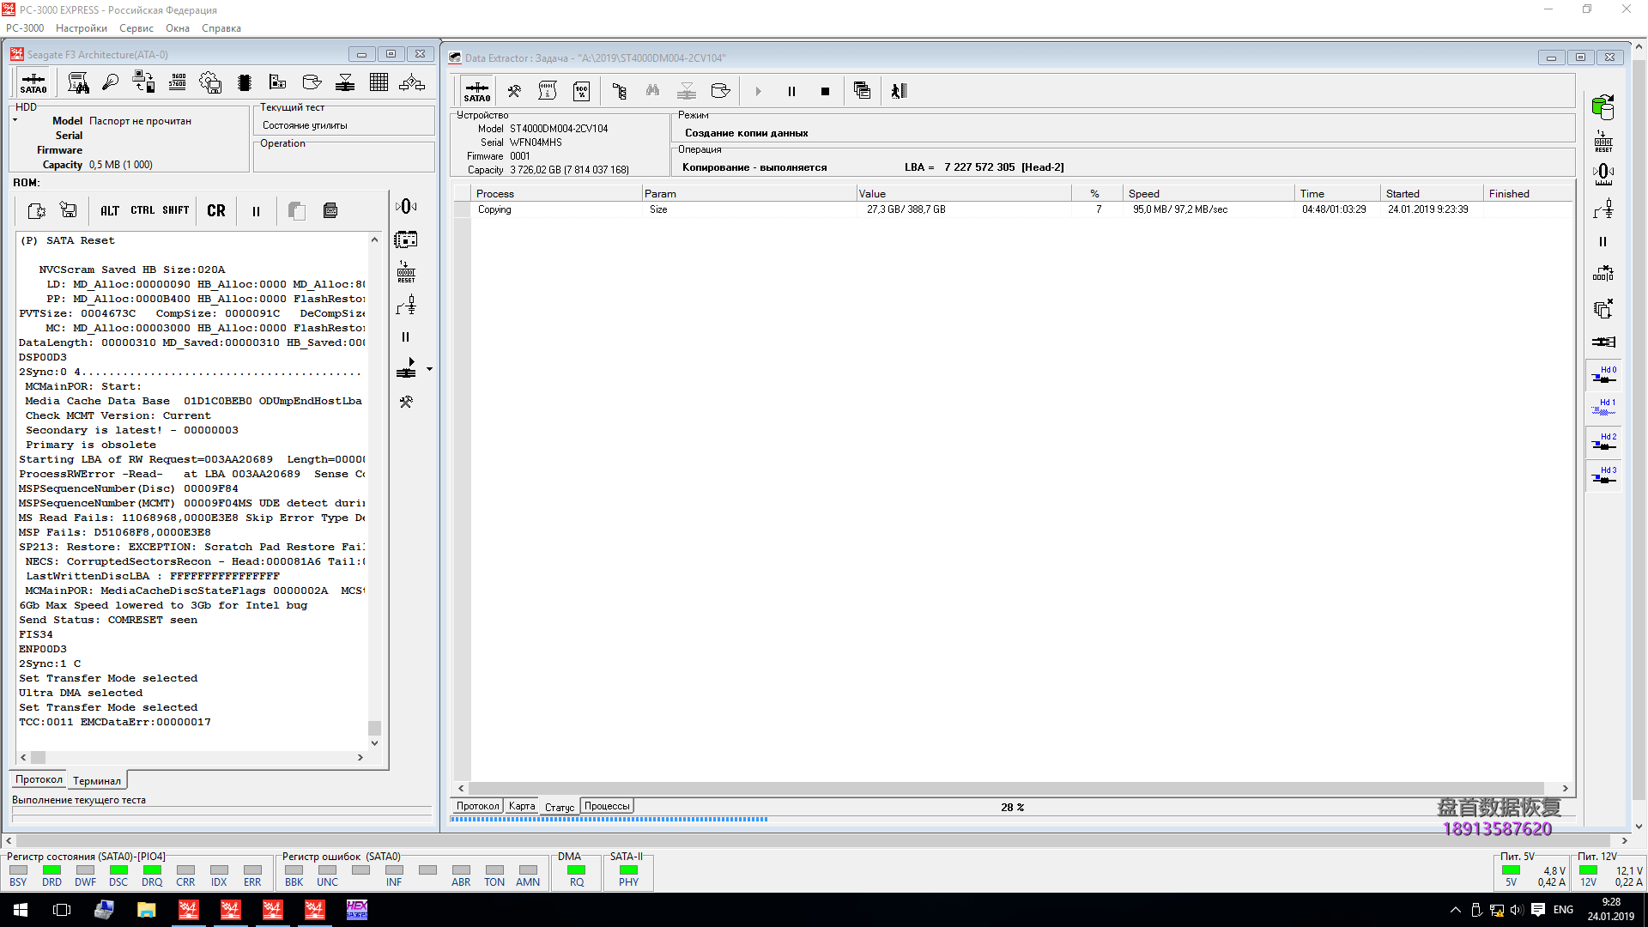
Task: Click the on-screen keyboard icon in terminal toolbar
Action: 330,210
